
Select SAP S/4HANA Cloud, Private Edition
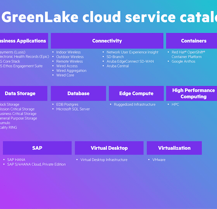click(x=36, y=164)
